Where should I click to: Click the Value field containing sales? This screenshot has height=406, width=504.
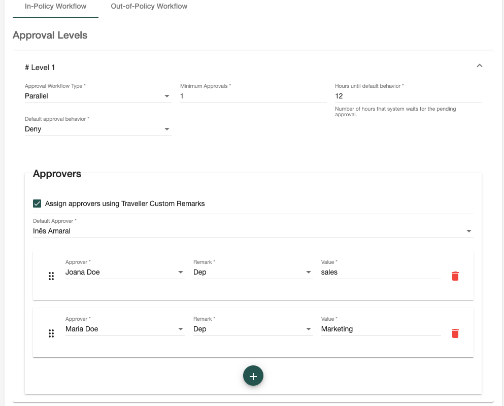[381, 273]
